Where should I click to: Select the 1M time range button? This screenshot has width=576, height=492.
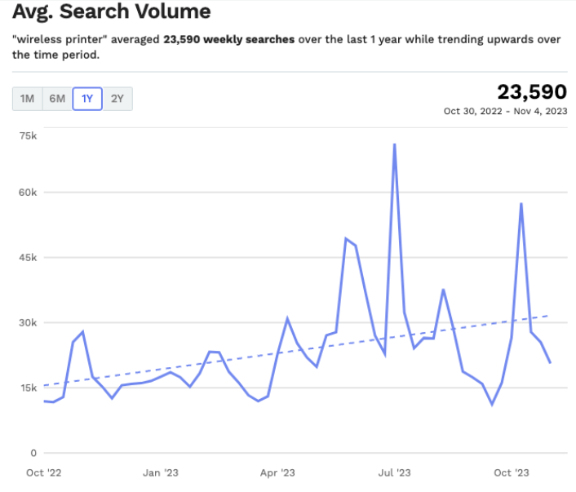[x=27, y=99]
